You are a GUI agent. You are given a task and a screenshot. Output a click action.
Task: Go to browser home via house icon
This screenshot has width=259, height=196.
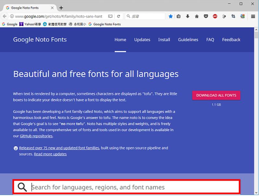click(x=197, y=16)
